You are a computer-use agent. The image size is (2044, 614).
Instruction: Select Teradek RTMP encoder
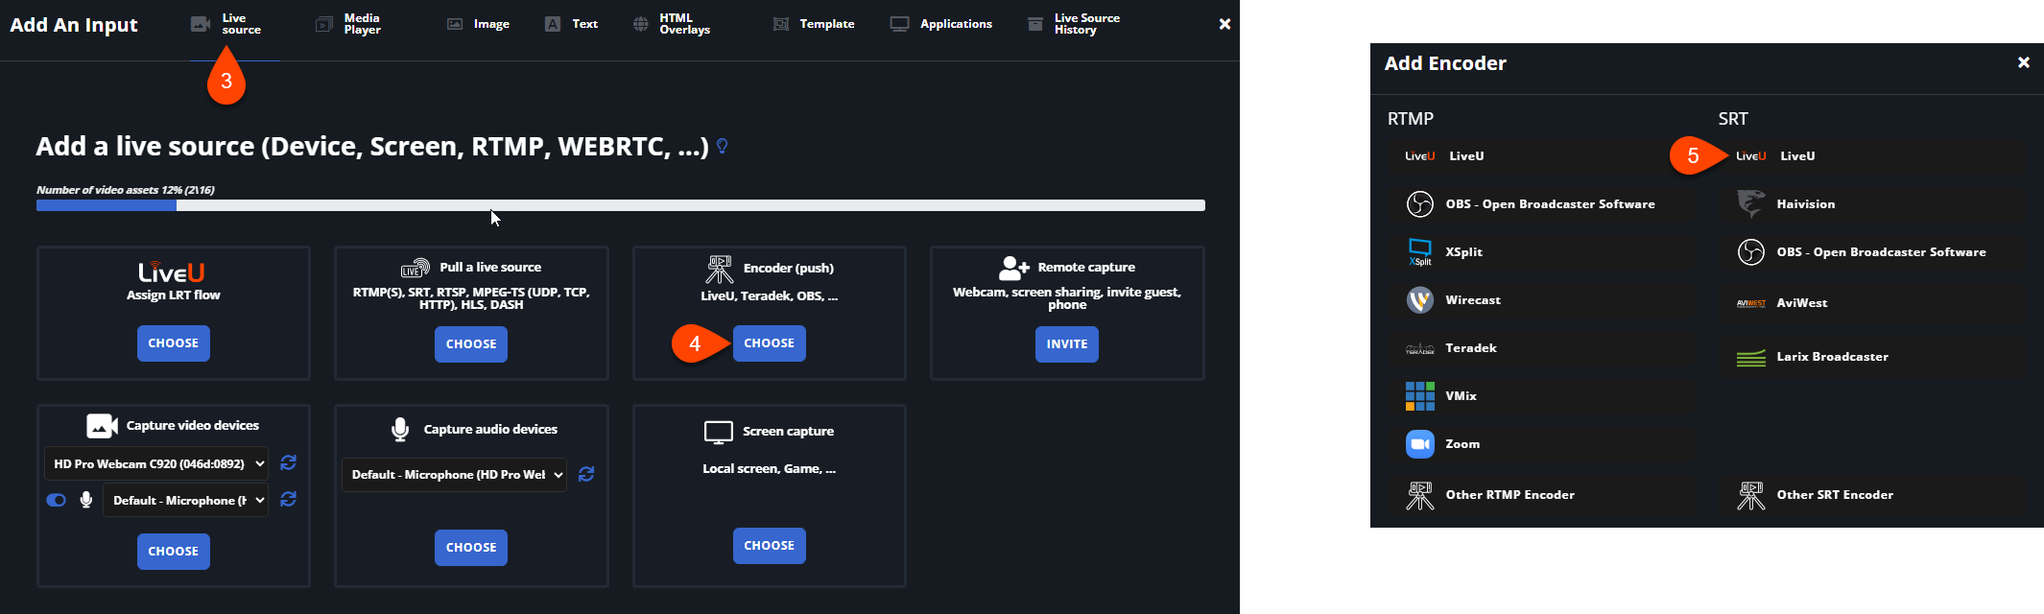tap(1542, 348)
